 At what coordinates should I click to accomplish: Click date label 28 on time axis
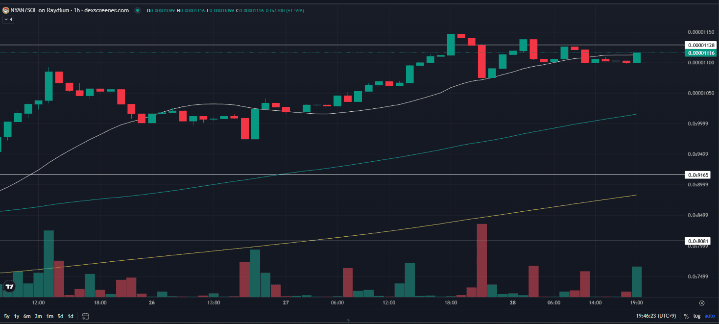point(513,303)
